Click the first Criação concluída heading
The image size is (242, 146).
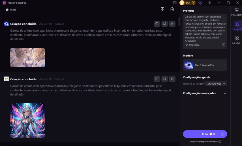(x=23, y=24)
